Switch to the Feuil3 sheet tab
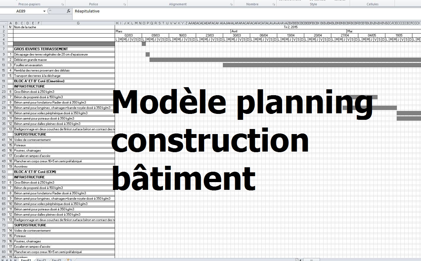 click(x=56, y=260)
